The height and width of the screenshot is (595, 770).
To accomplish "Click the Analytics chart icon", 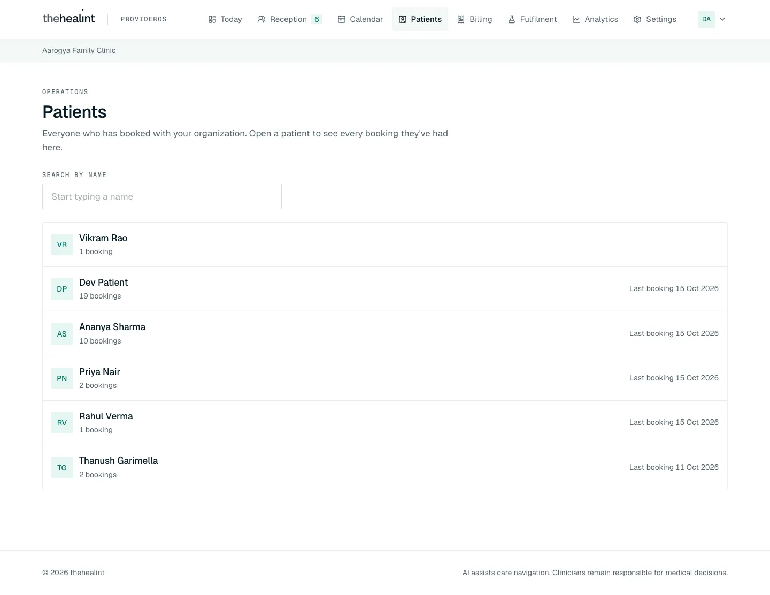I will (576, 19).
